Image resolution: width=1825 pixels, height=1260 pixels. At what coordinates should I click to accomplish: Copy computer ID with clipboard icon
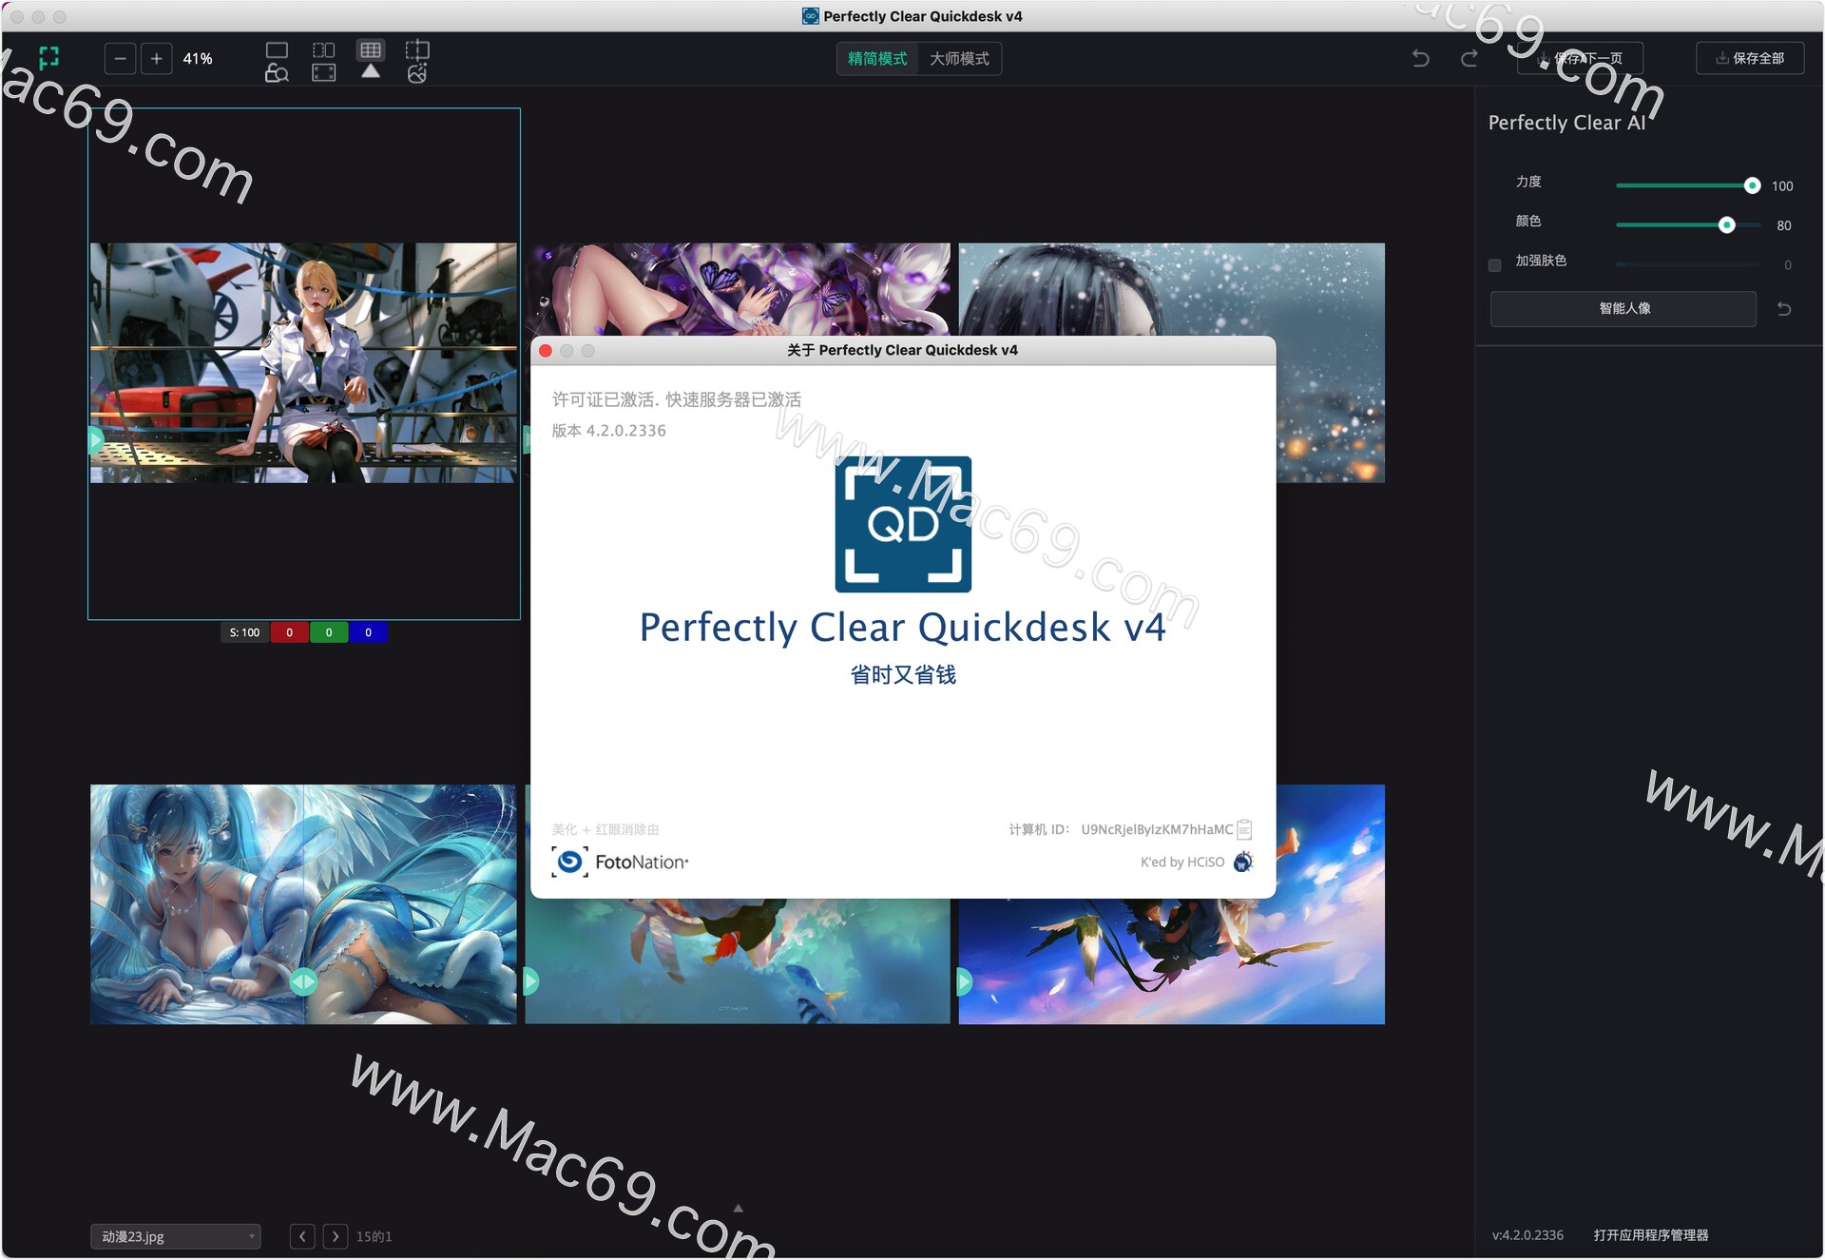[1244, 829]
